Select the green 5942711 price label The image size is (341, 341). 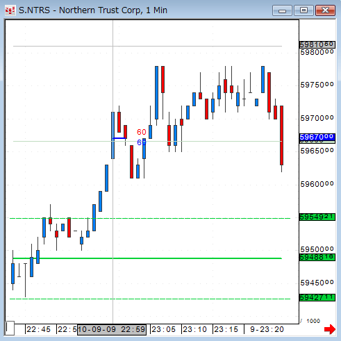(317, 297)
